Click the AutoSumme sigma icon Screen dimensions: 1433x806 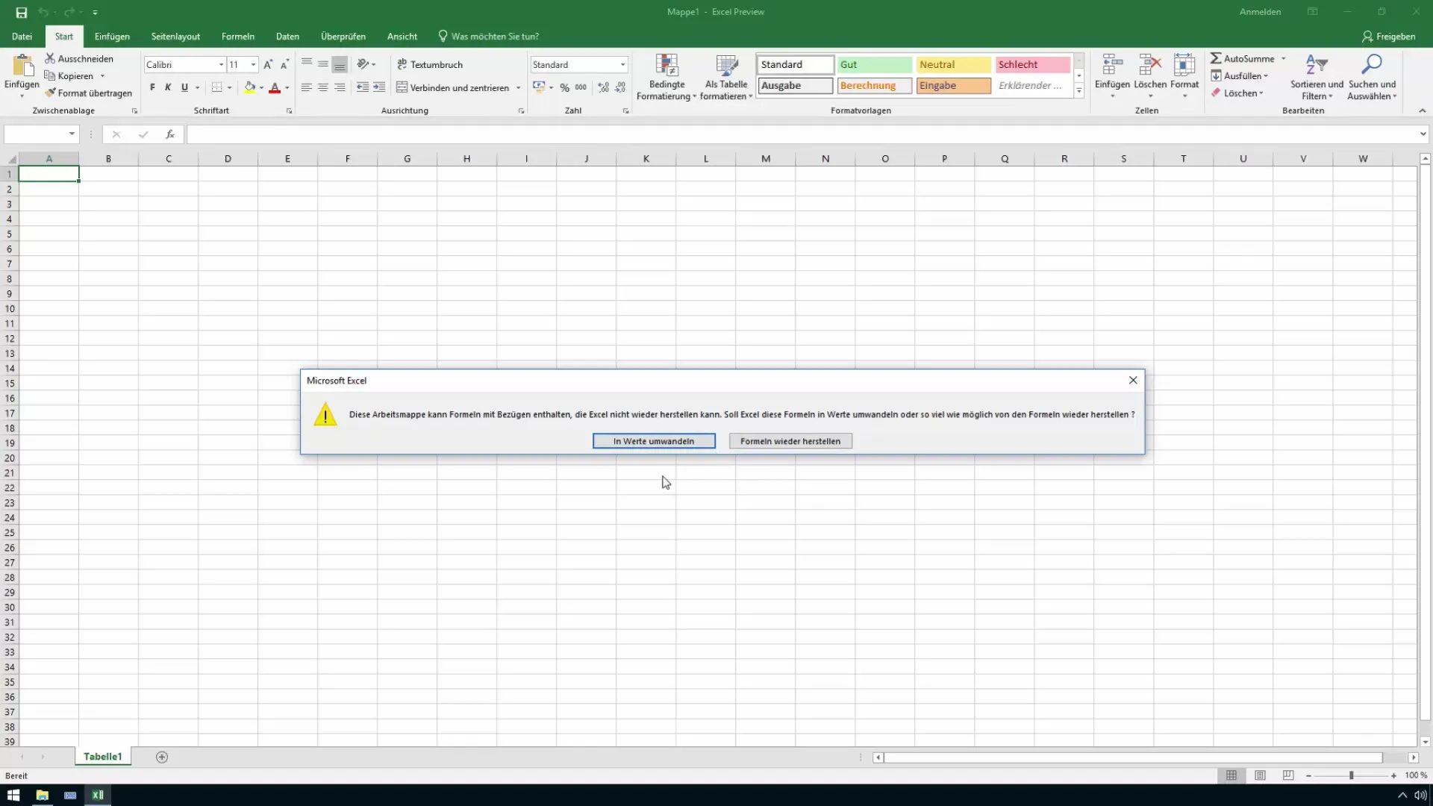tap(1216, 58)
